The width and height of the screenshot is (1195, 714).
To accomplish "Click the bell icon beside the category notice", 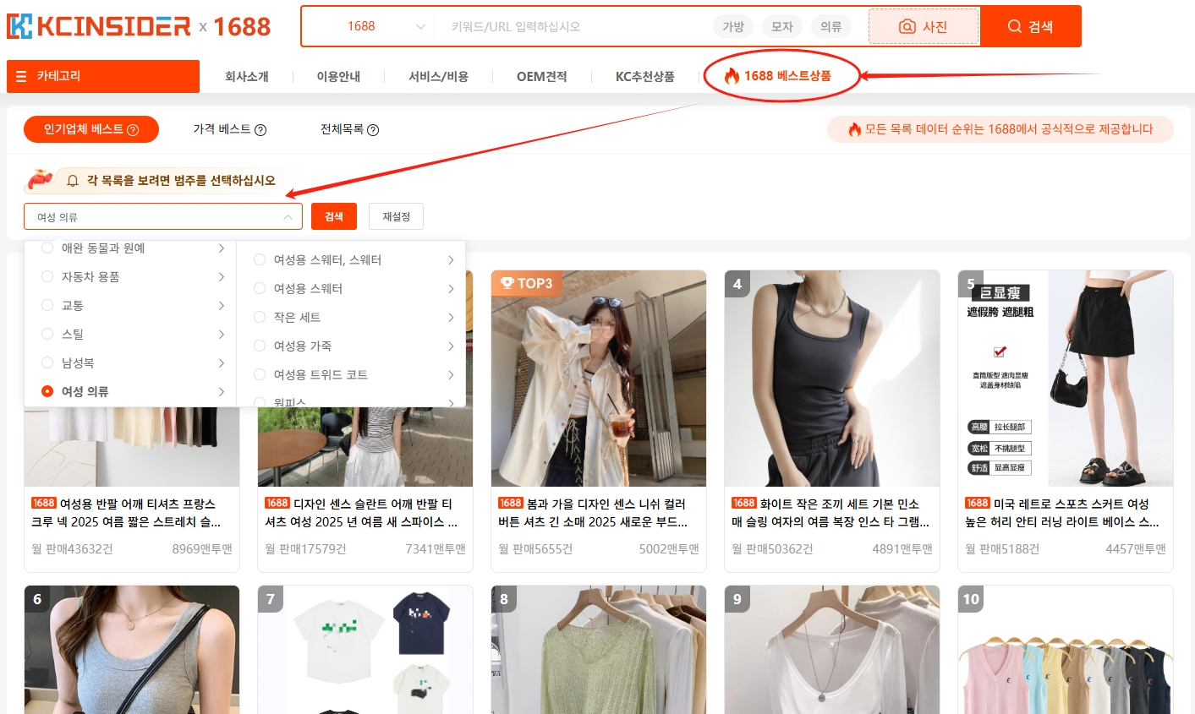I will pos(73,181).
